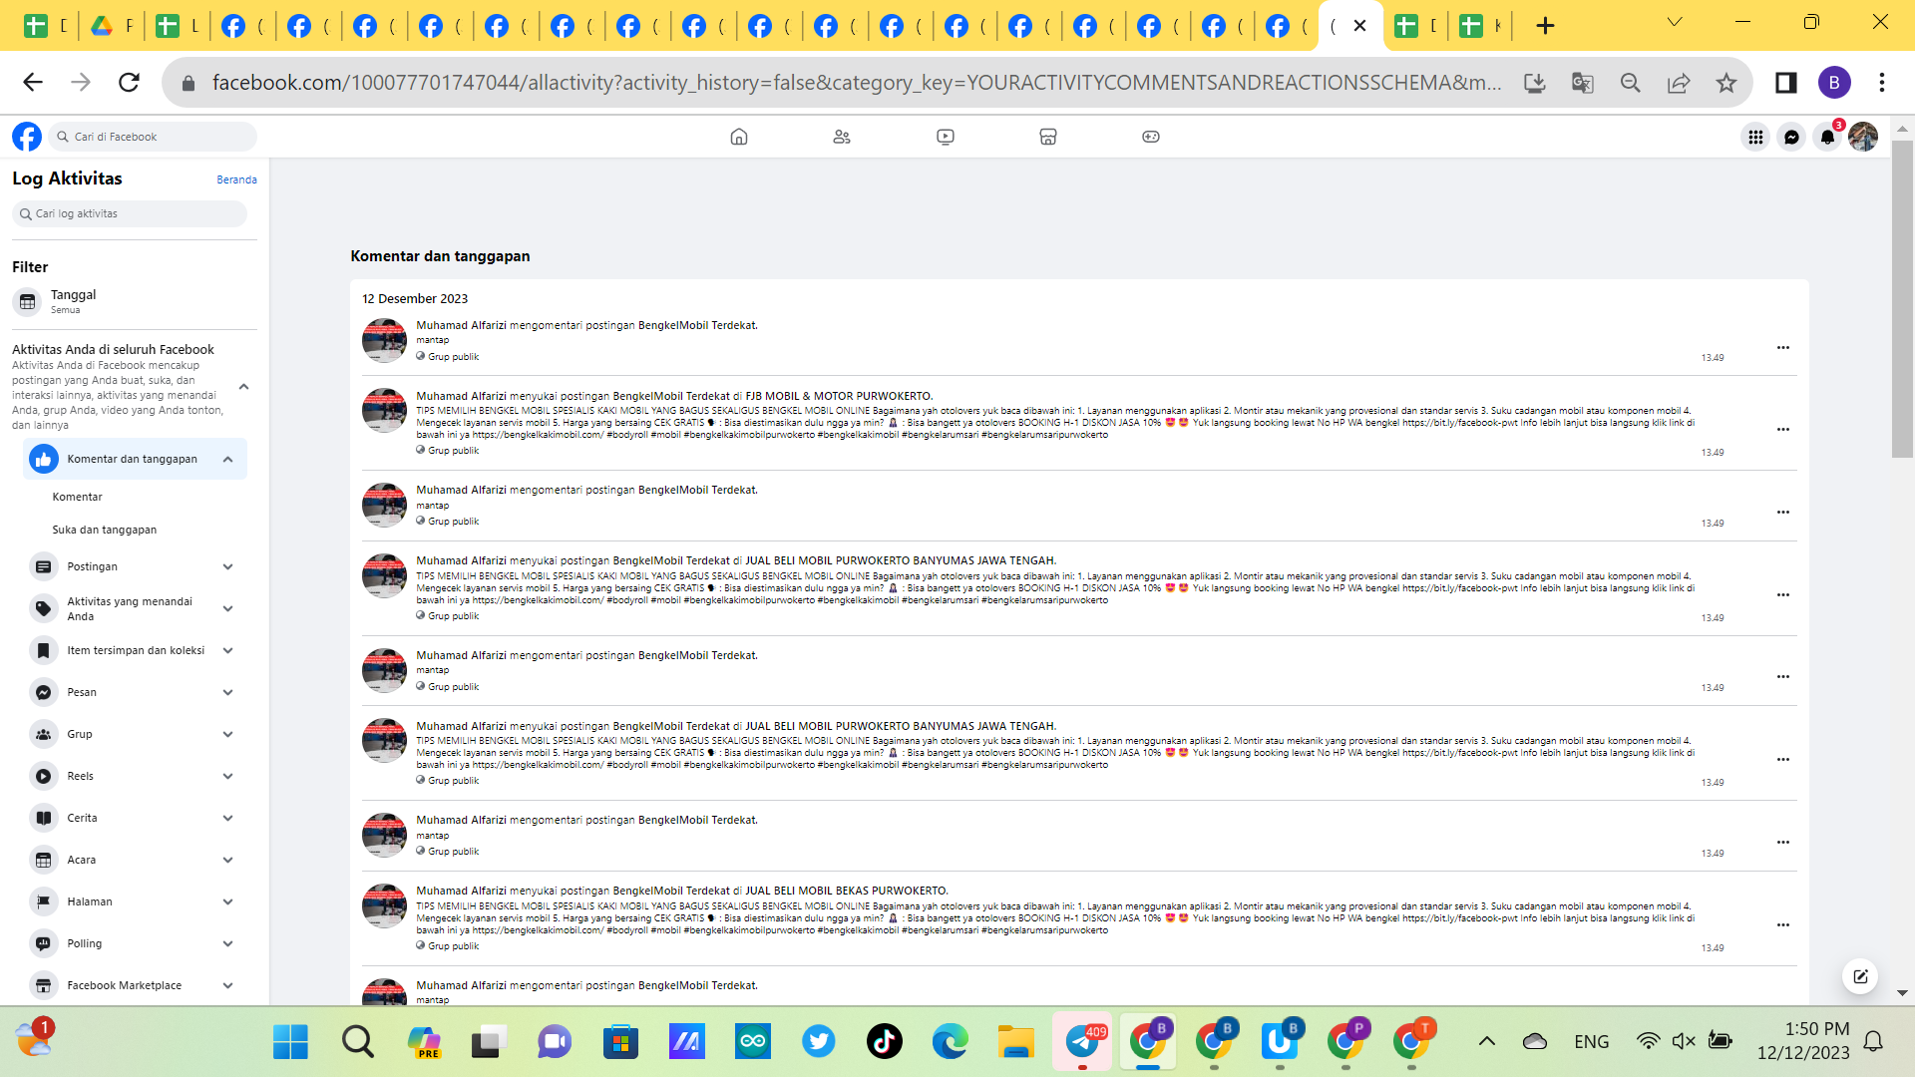Open the Watch video icon

[x=946, y=137]
